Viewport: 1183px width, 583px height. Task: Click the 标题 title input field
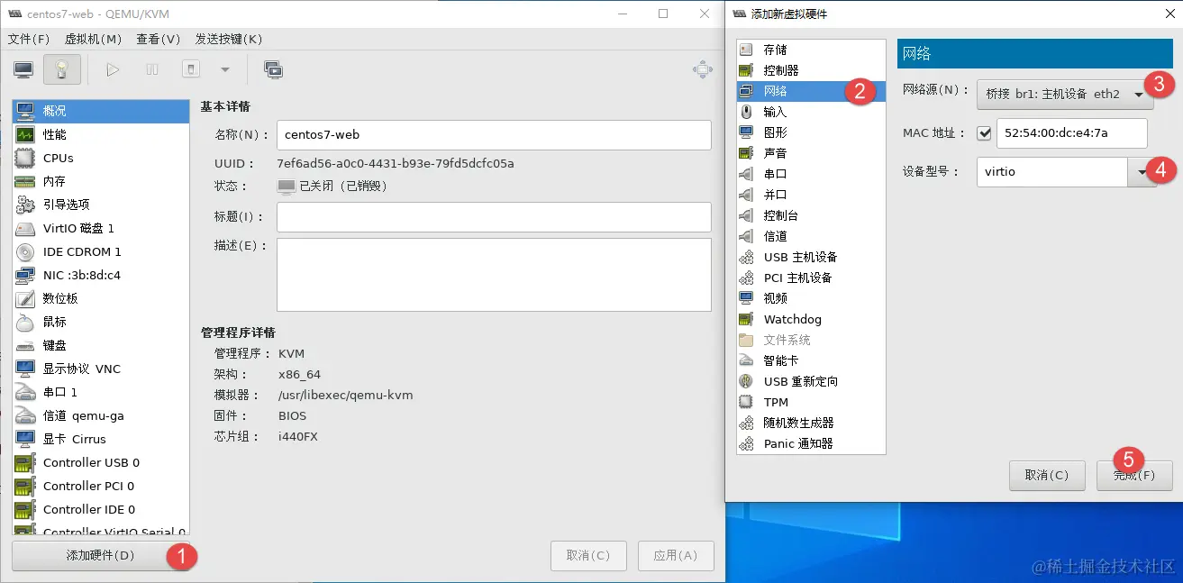(x=494, y=216)
